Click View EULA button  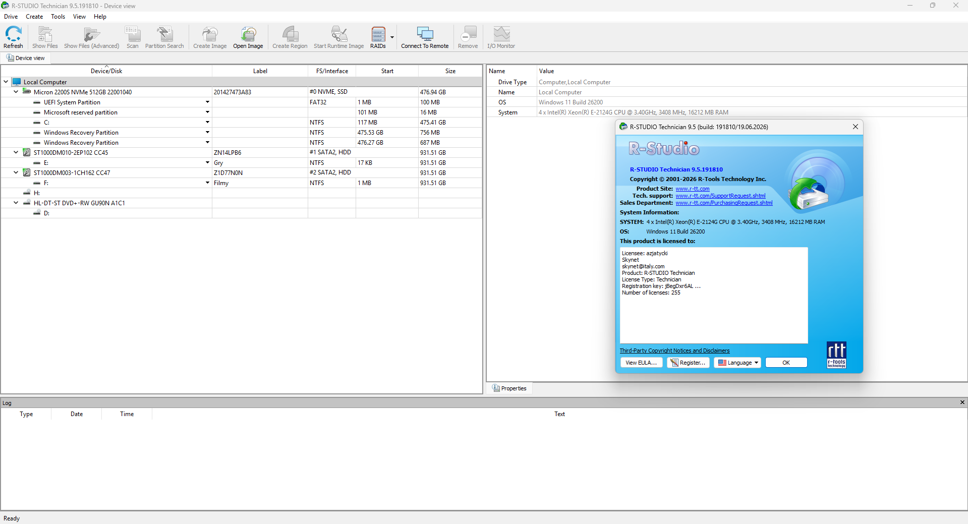641,363
